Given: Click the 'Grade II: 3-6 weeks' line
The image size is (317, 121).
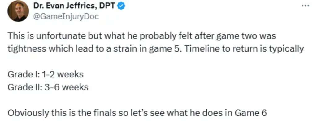Looking at the screenshot, I should pos(48,87).
